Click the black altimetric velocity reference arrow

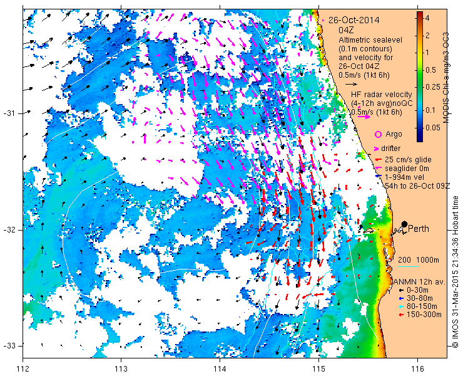point(352,85)
